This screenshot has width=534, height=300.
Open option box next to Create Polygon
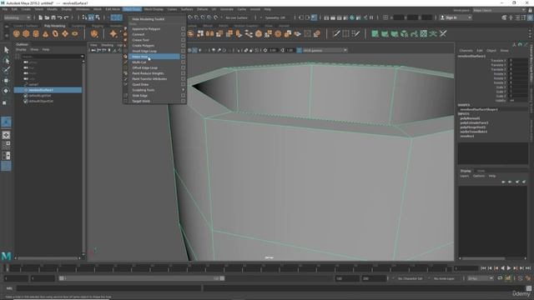tap(184, 46)
